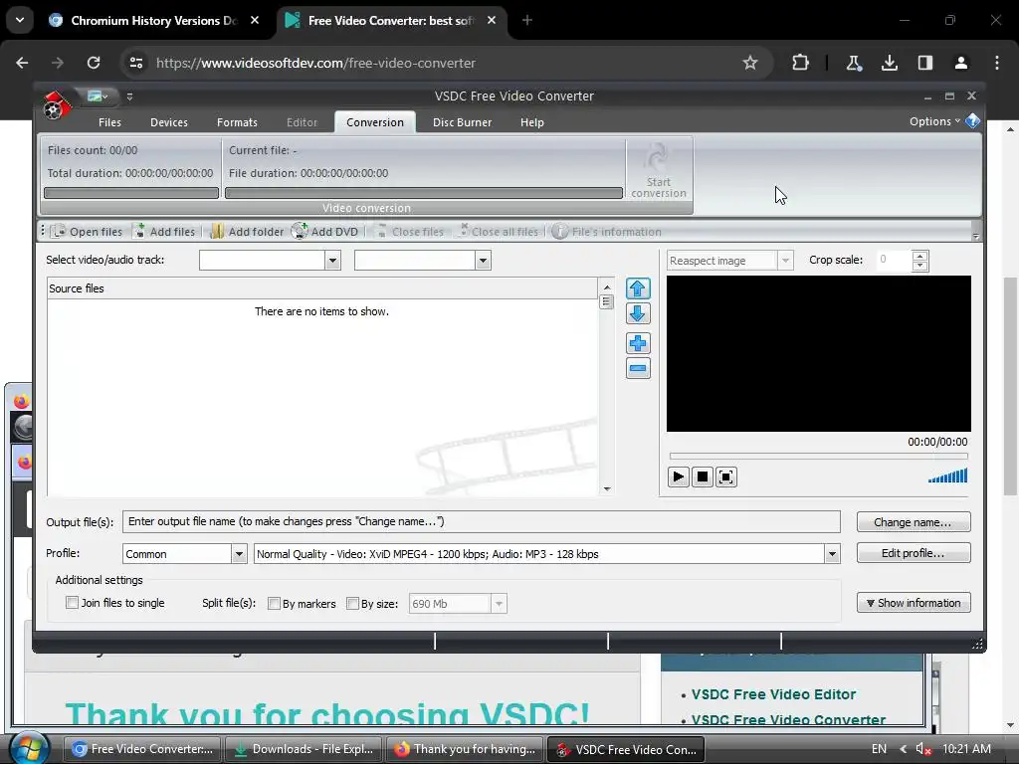Switch to the Devices tab

pos(169,122)
